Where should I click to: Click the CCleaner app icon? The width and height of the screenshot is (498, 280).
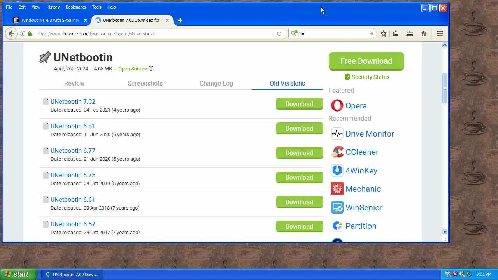[x=337, y=152]
